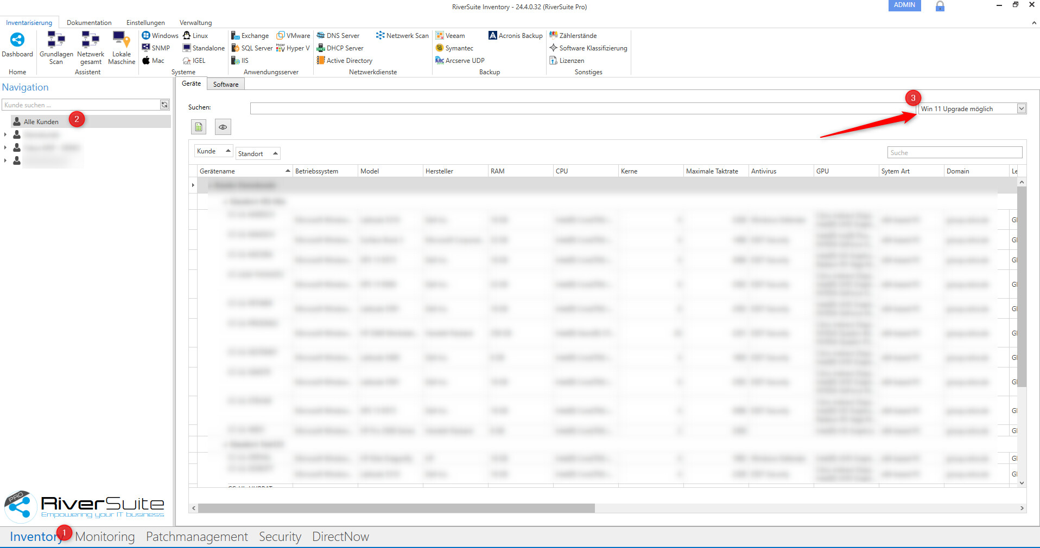Expand the first customer tree node
Image resolution: width=1040 pixels, height=548 pixels.
(5, 134)
